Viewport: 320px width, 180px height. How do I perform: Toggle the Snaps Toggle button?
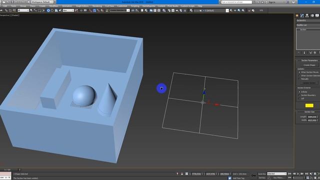pos(90,10)
